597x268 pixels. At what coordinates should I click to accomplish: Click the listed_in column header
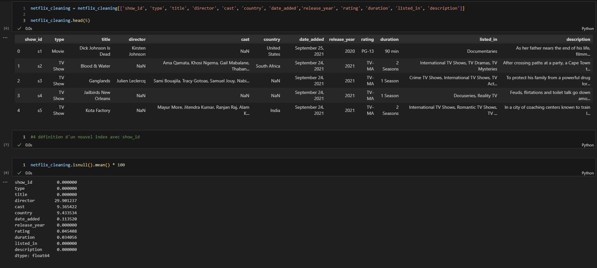[x=488, y=39]
